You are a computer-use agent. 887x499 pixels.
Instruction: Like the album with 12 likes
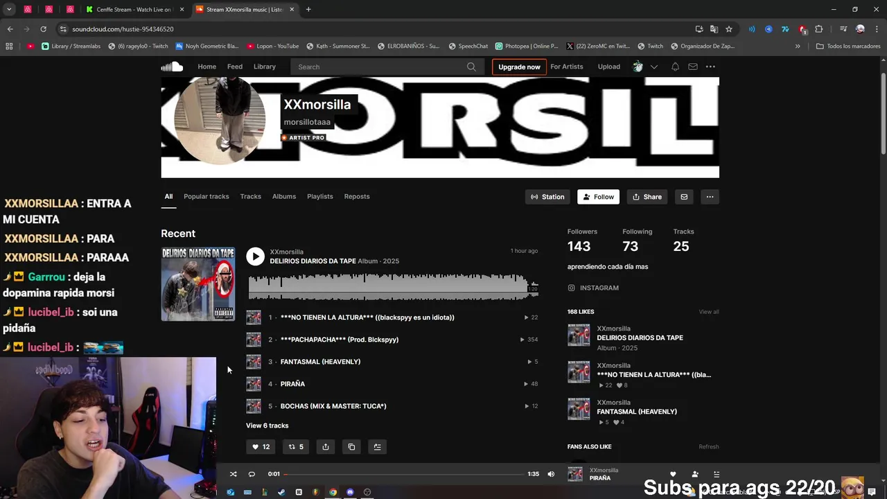tap(261, 447)
